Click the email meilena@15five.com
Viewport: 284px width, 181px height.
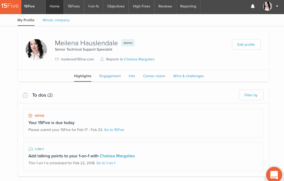click(77, 59)
